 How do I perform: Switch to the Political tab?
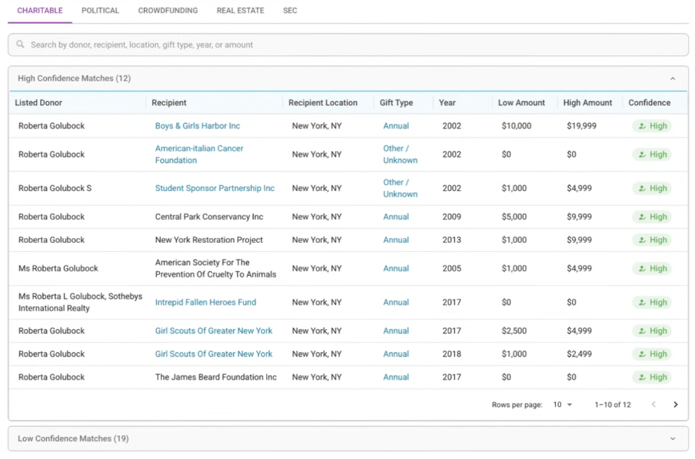[100, 11]
